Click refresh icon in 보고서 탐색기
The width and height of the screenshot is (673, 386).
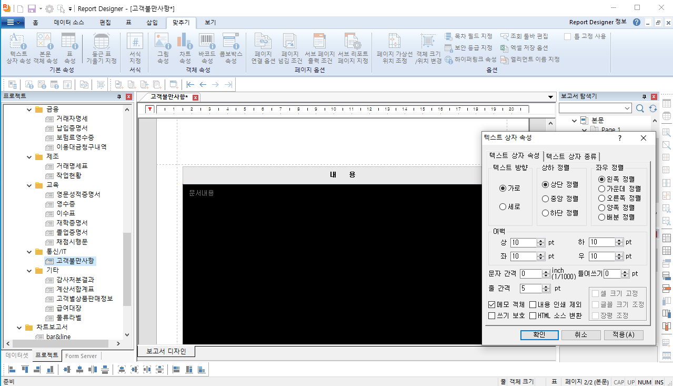[x=653, y=108]
